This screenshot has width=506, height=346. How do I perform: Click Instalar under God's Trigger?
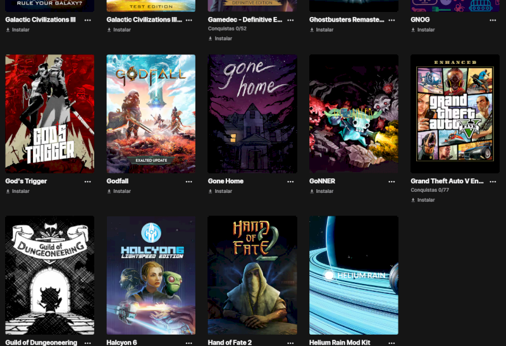[18, 191]
